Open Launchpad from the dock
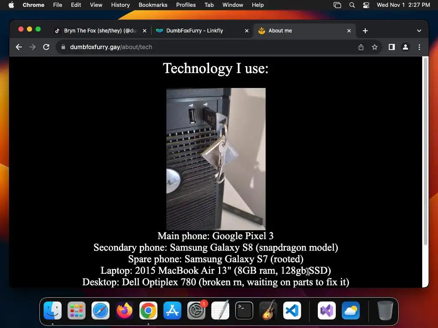This screenshot has width=438, height=328. click(77, 310)
